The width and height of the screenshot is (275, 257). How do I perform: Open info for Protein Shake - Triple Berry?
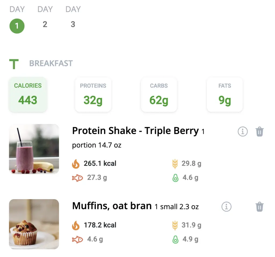point(243,132)
